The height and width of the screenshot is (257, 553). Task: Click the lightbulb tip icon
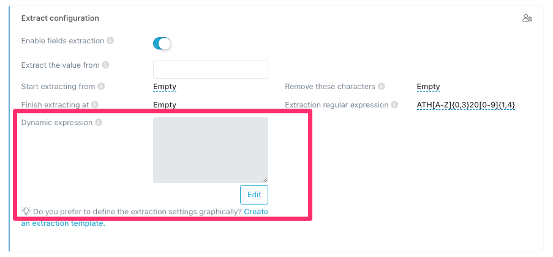26,211
